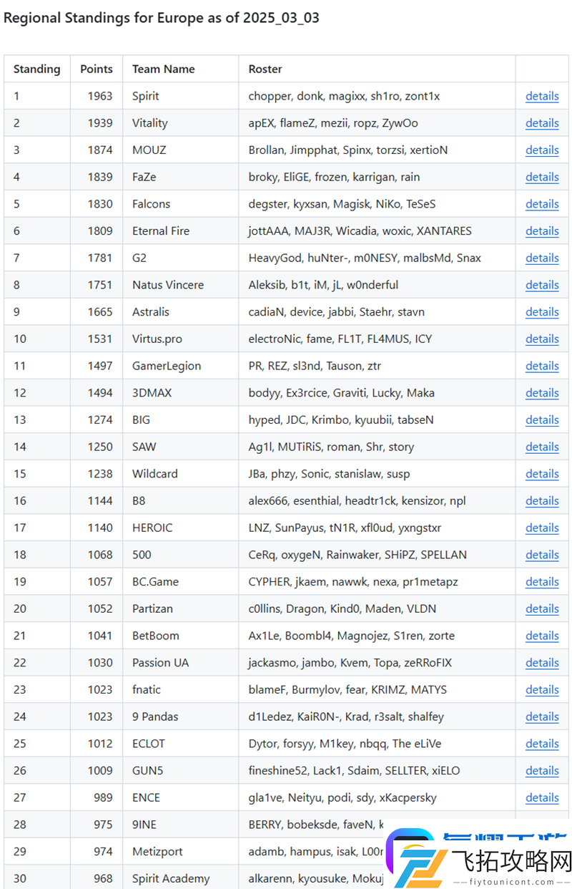This screenshot has height=889, width=572.
Task: Click the Eternal Fire team name cell
Action: (181, 231)
